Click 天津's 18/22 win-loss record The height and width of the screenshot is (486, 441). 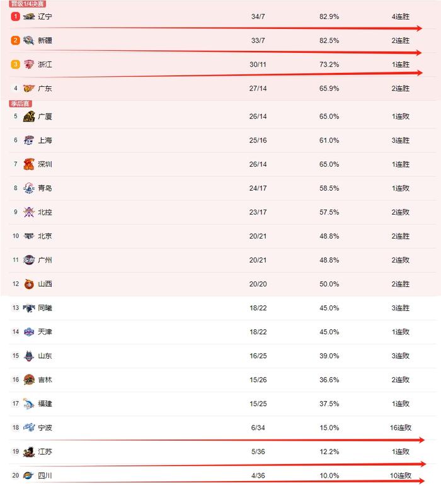pos(258,332)
